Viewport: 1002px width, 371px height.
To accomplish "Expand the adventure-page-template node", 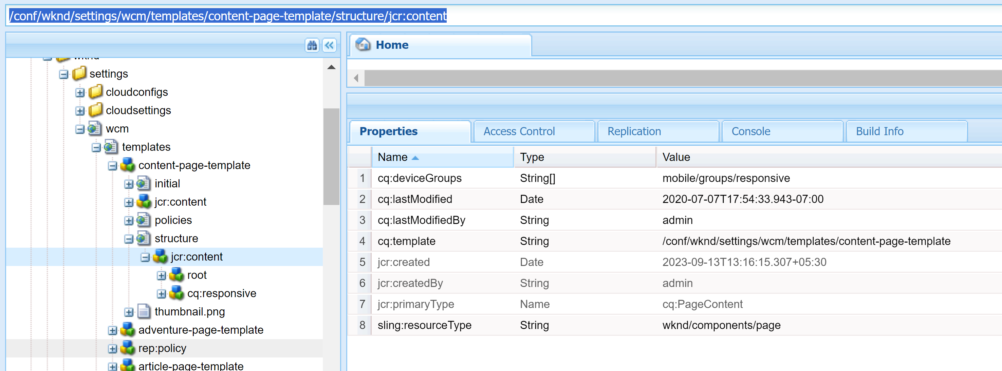I will [x=112, y=330].
